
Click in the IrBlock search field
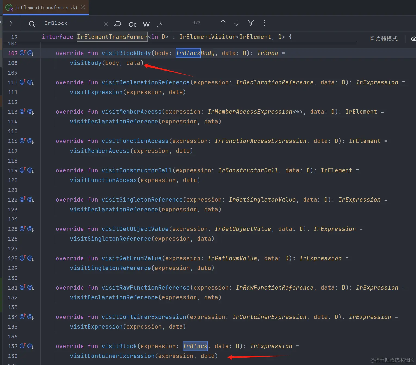point(72,23)
